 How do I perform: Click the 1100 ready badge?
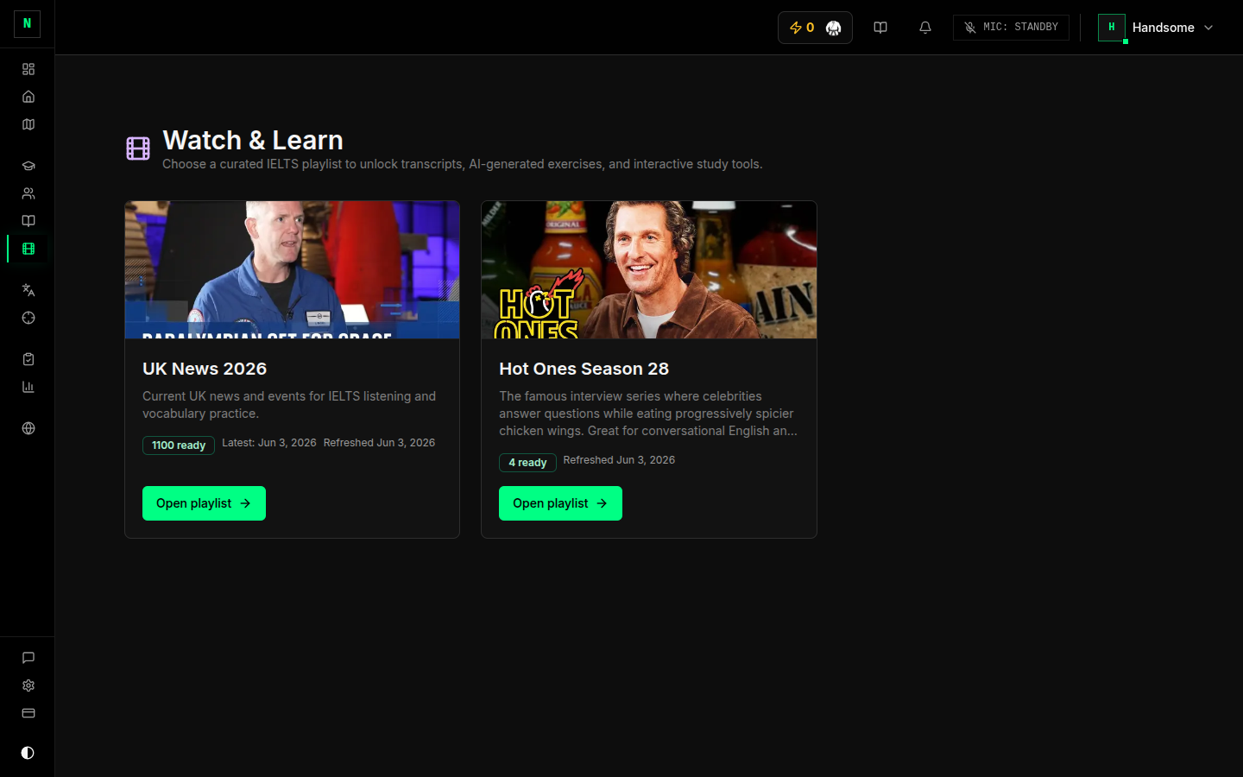[x=179, y=445]
